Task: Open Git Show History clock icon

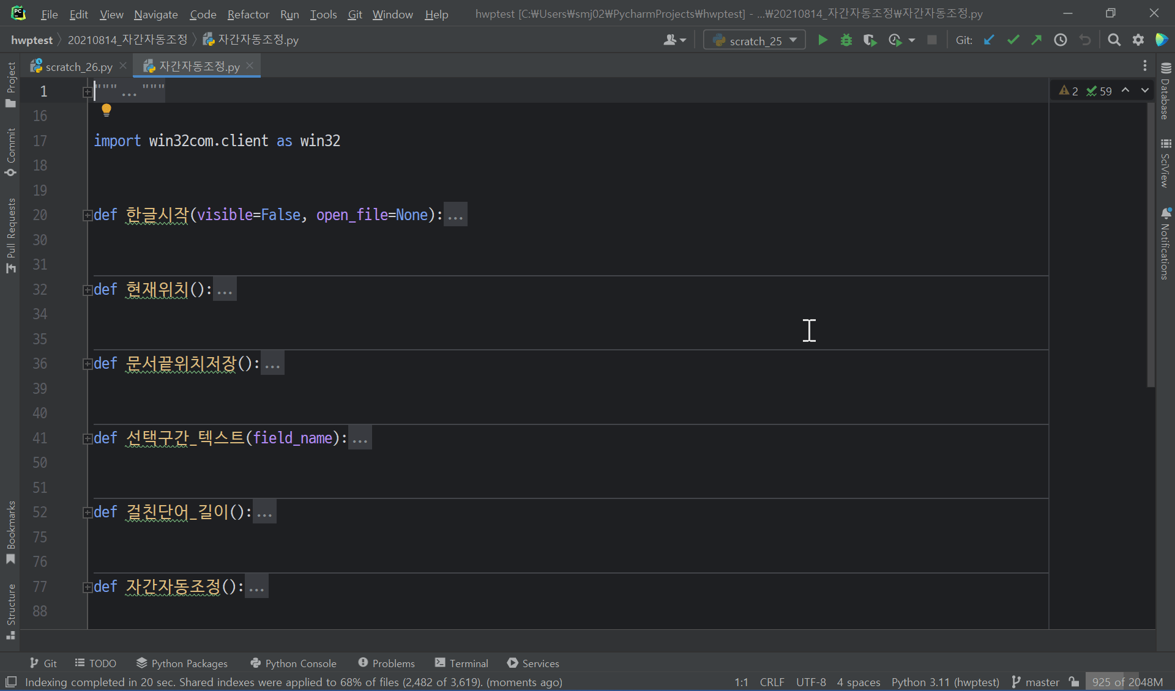Action: 1060,40
